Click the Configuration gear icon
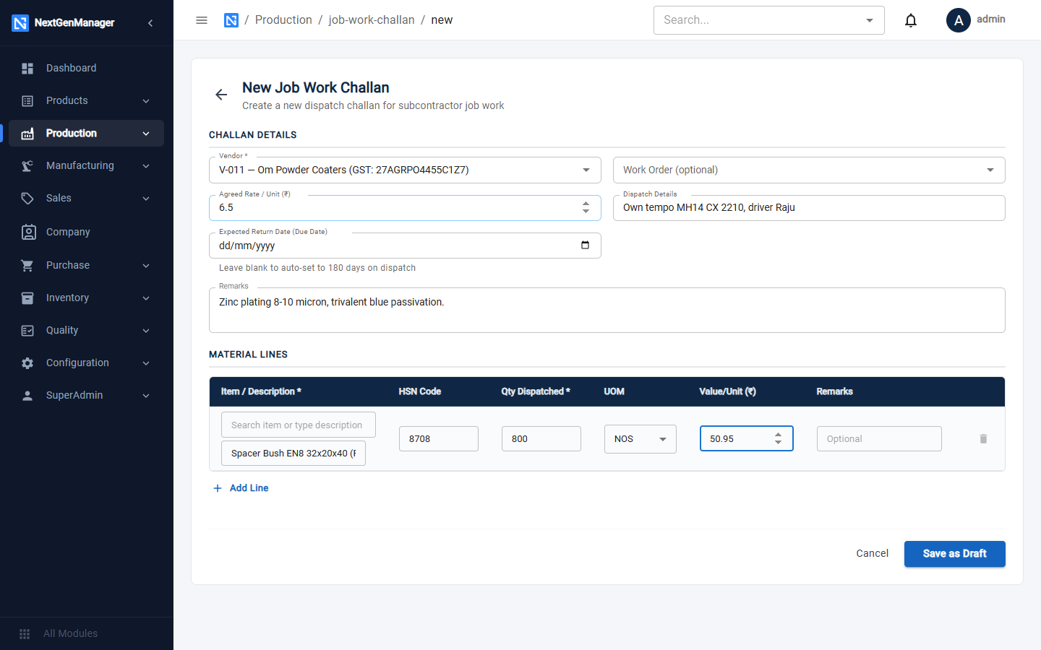 [27, 363]
